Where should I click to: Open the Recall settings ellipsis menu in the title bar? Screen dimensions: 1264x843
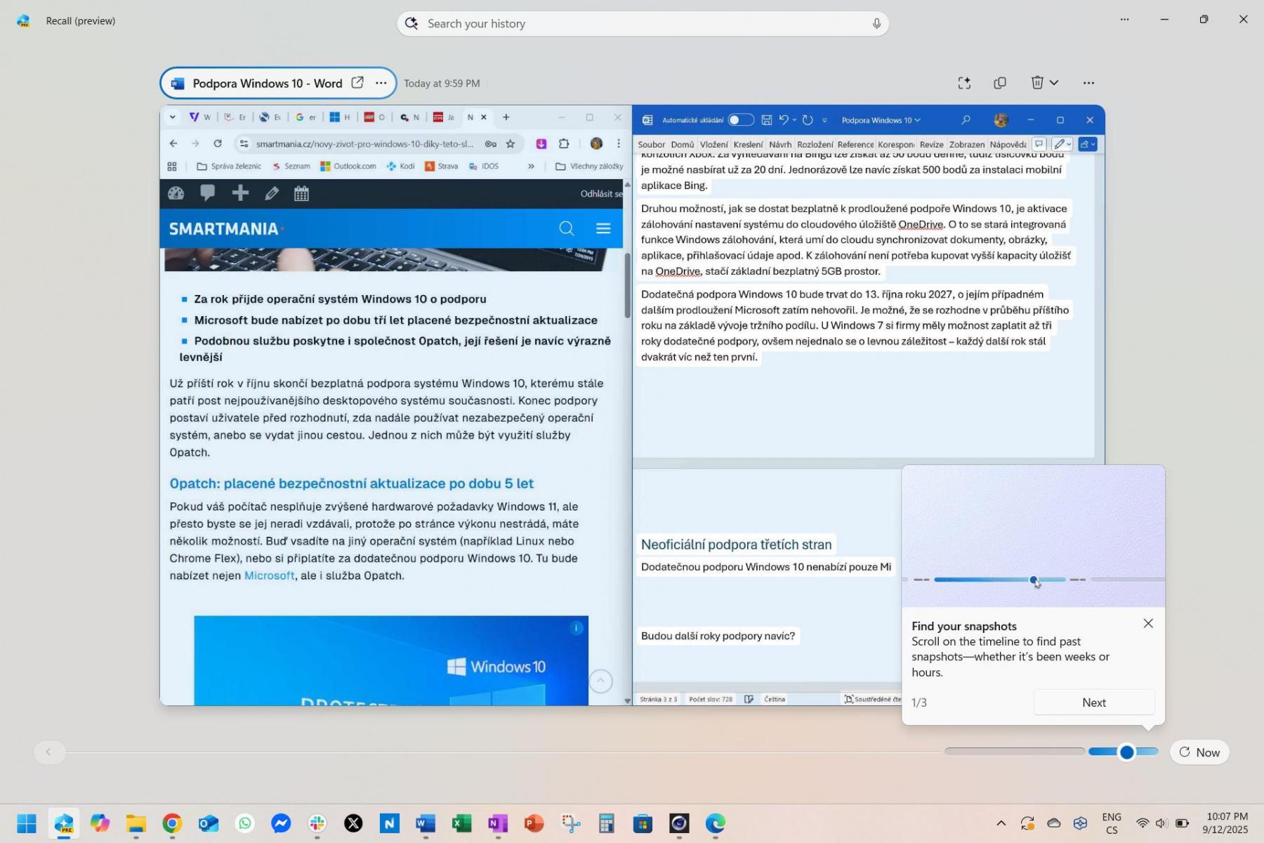click(1124, 20)
